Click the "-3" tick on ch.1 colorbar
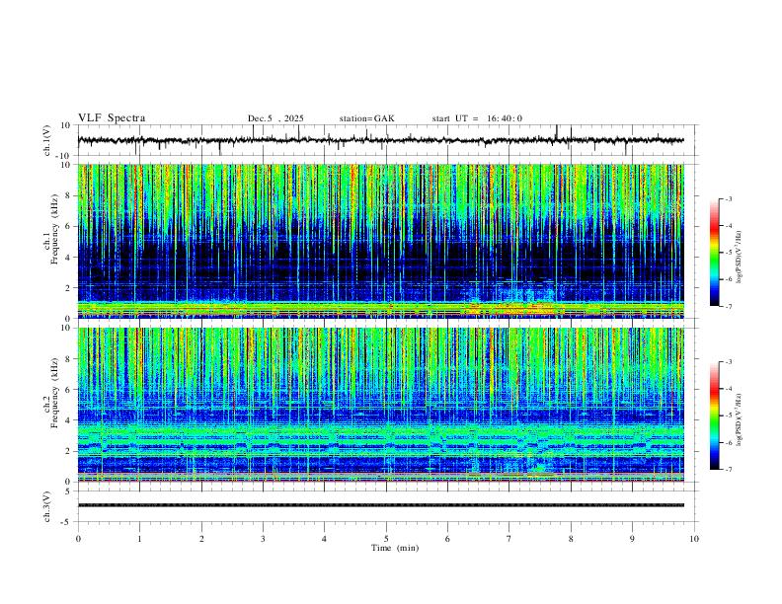 coord(728,198)
